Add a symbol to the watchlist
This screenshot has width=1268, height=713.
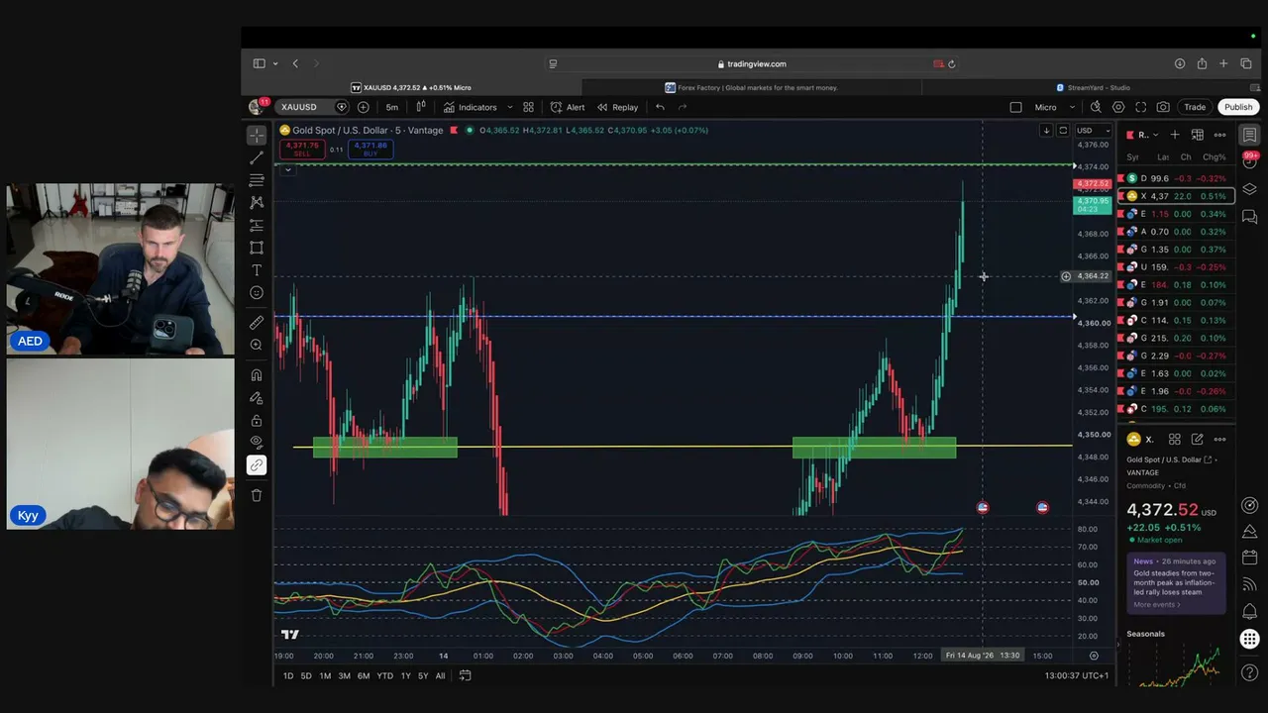coord(1175,135)
